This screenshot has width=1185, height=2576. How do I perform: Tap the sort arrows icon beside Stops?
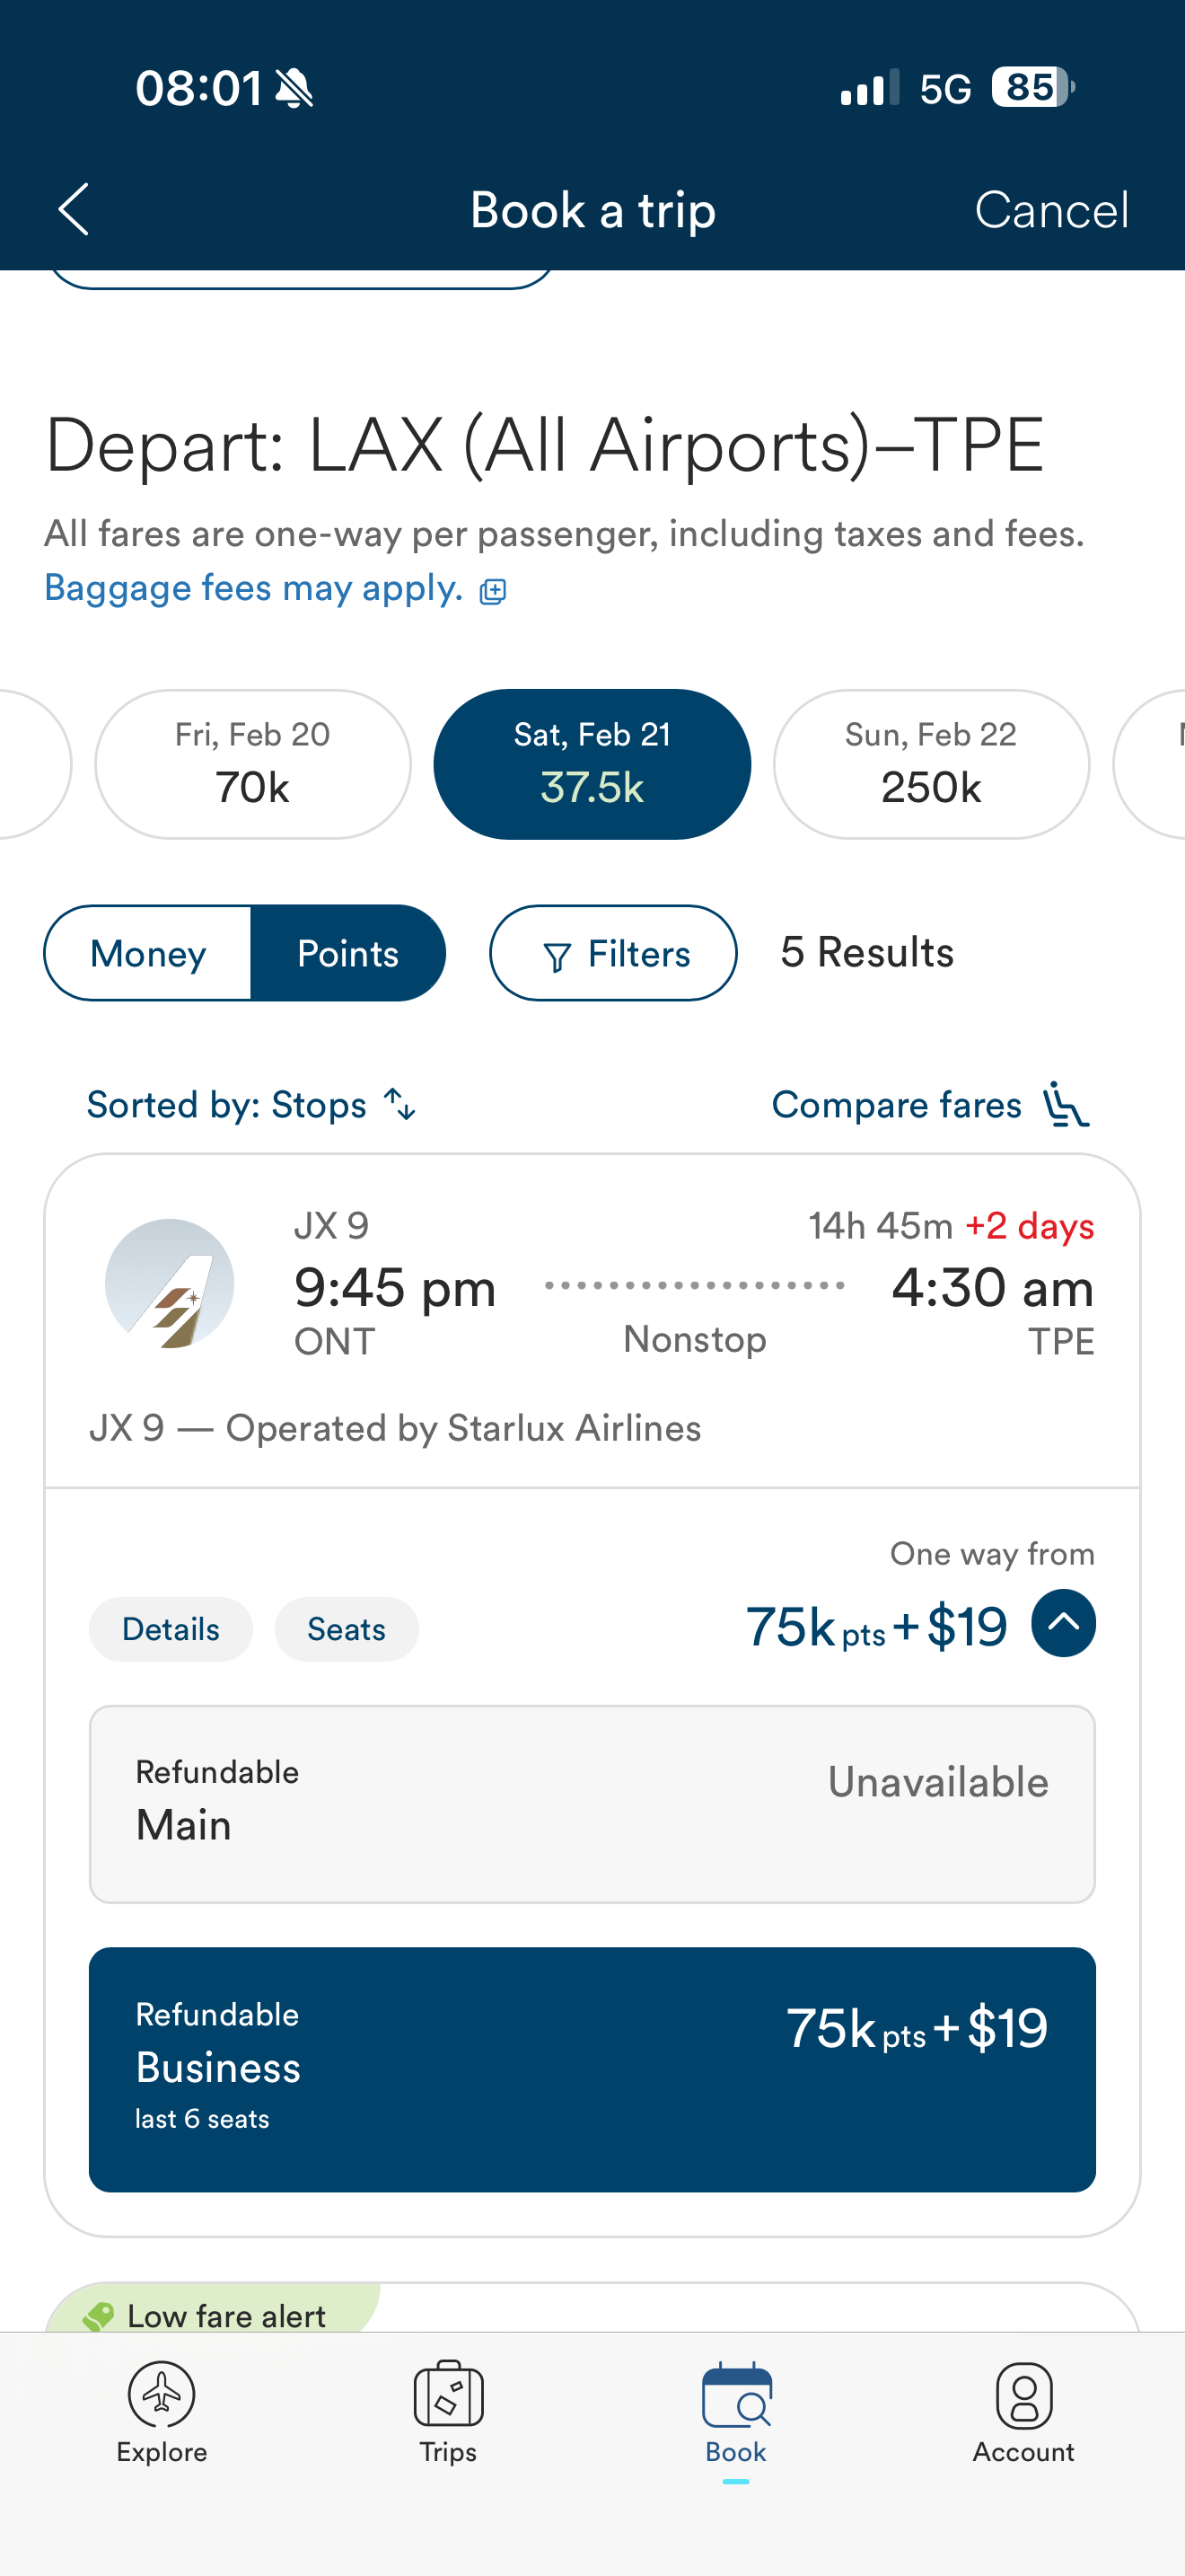pos(399,1105)
